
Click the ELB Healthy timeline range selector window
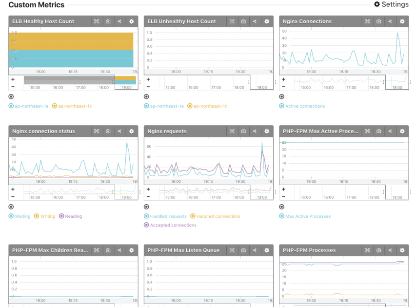tap(125, 82)
